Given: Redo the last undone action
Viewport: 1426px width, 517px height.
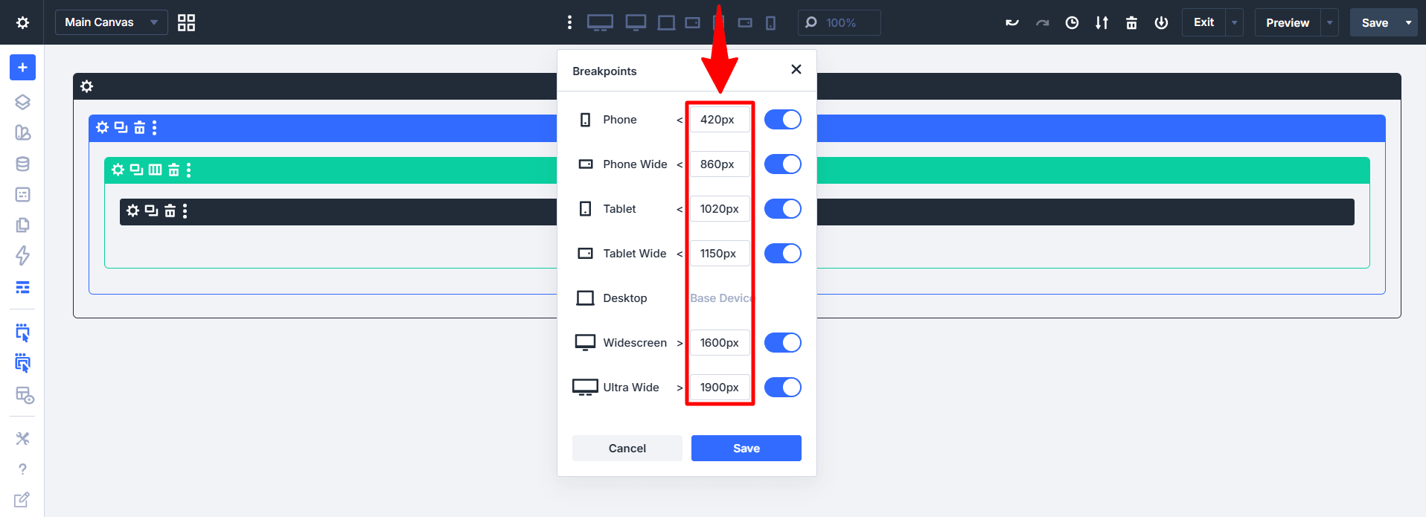Looking at the screenshot, I should point(1042,22).
